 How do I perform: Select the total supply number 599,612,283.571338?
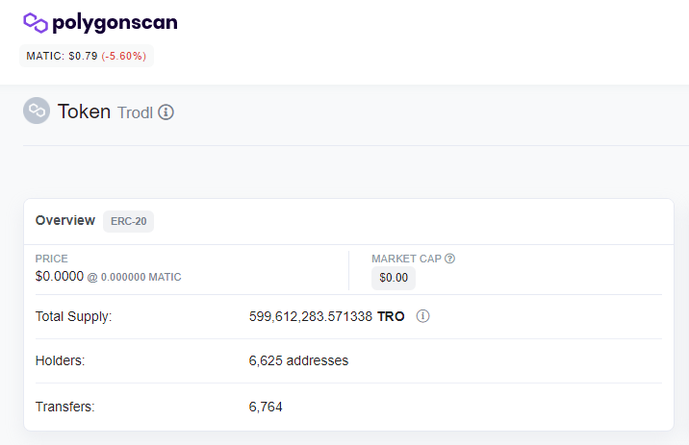click(x=310, y=316)
